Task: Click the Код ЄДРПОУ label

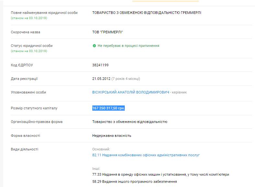Action: tap(22, 65)
